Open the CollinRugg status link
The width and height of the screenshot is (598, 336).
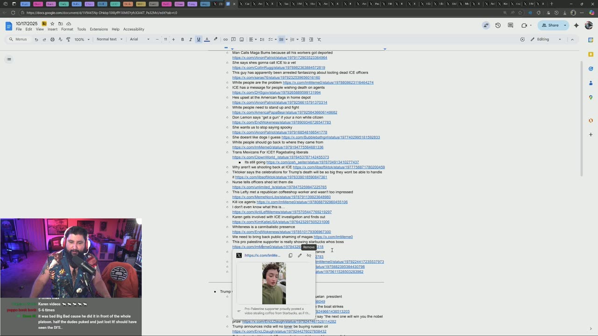pyautogui.click(x=278, y=68)
